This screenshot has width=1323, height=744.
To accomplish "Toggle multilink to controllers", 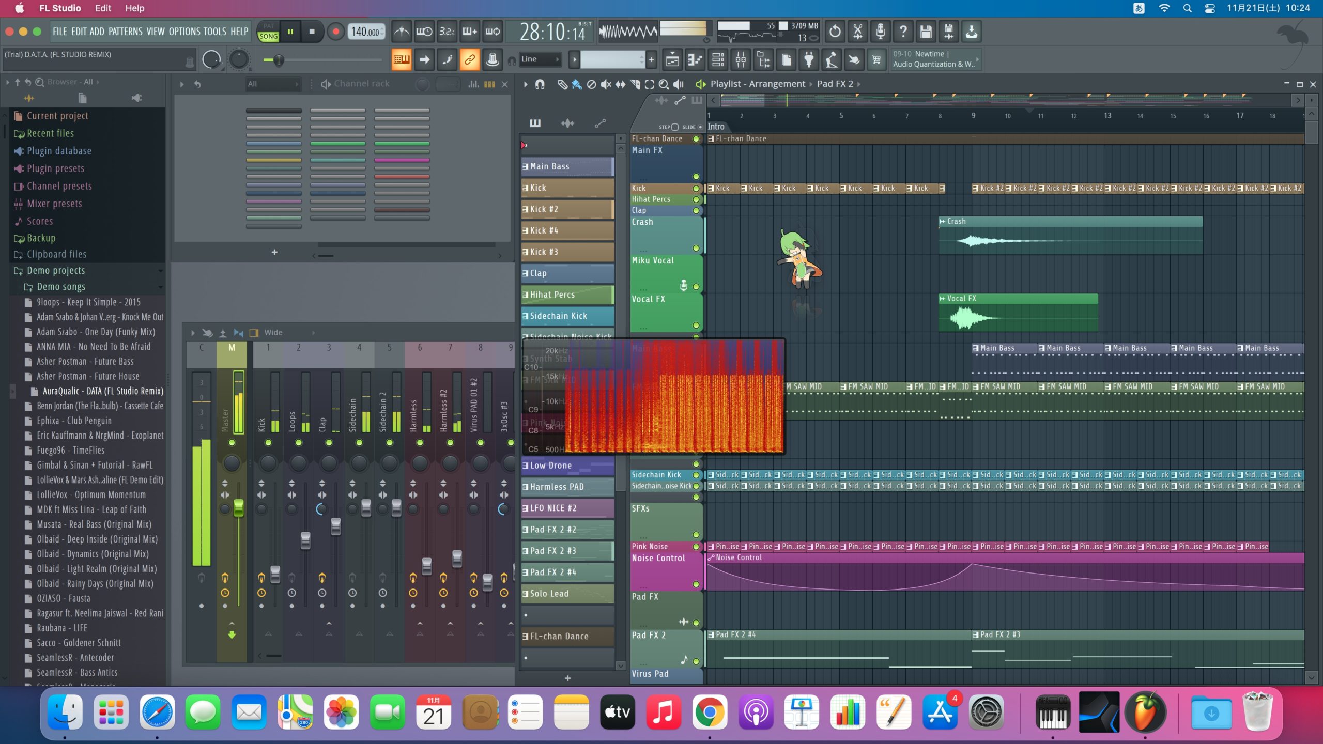I will (493, 60).
